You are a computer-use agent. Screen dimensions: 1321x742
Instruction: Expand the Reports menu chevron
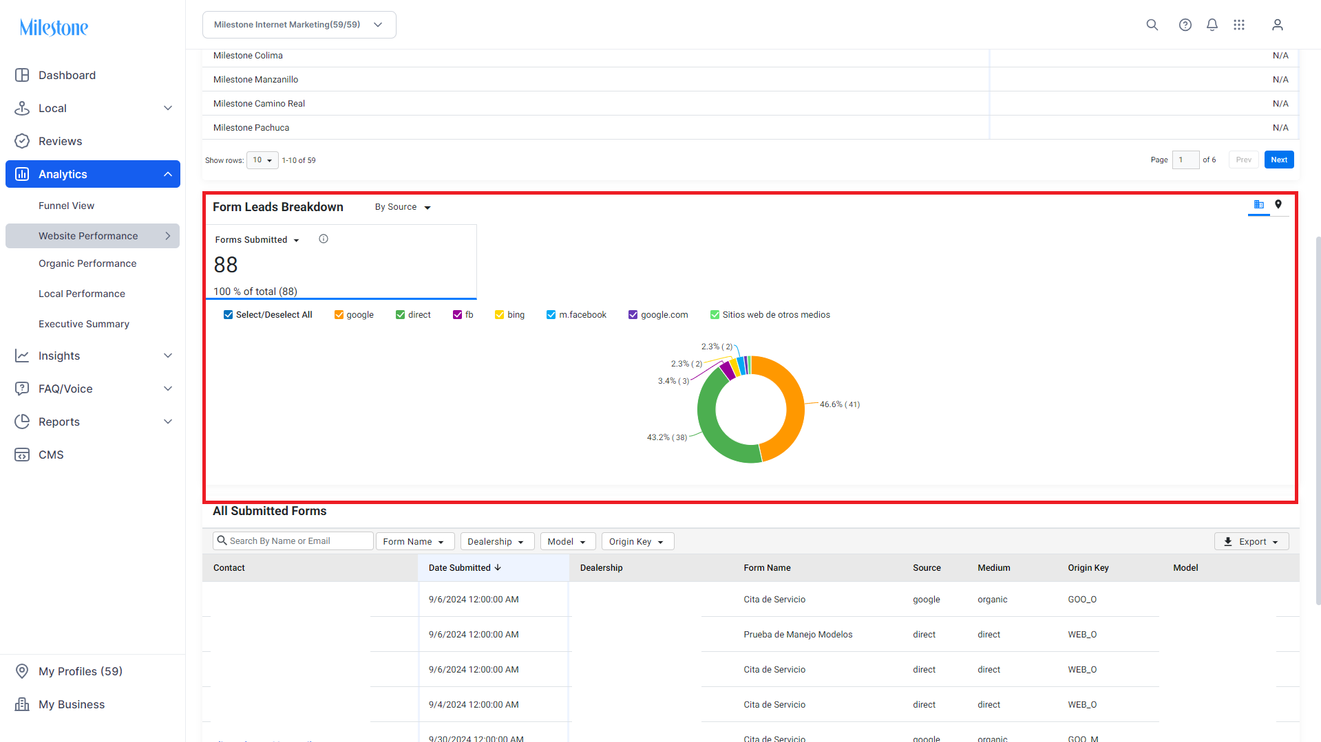coord(168,422)
